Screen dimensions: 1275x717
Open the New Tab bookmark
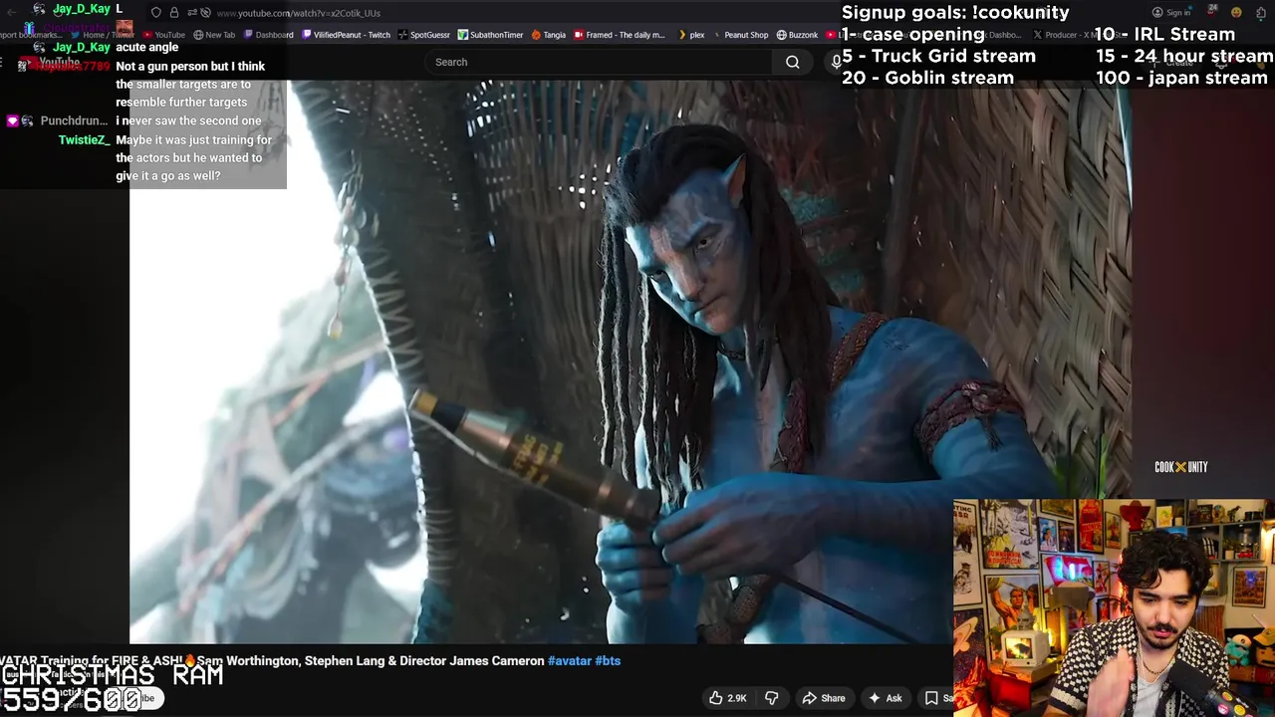click(x=214, y=35)
